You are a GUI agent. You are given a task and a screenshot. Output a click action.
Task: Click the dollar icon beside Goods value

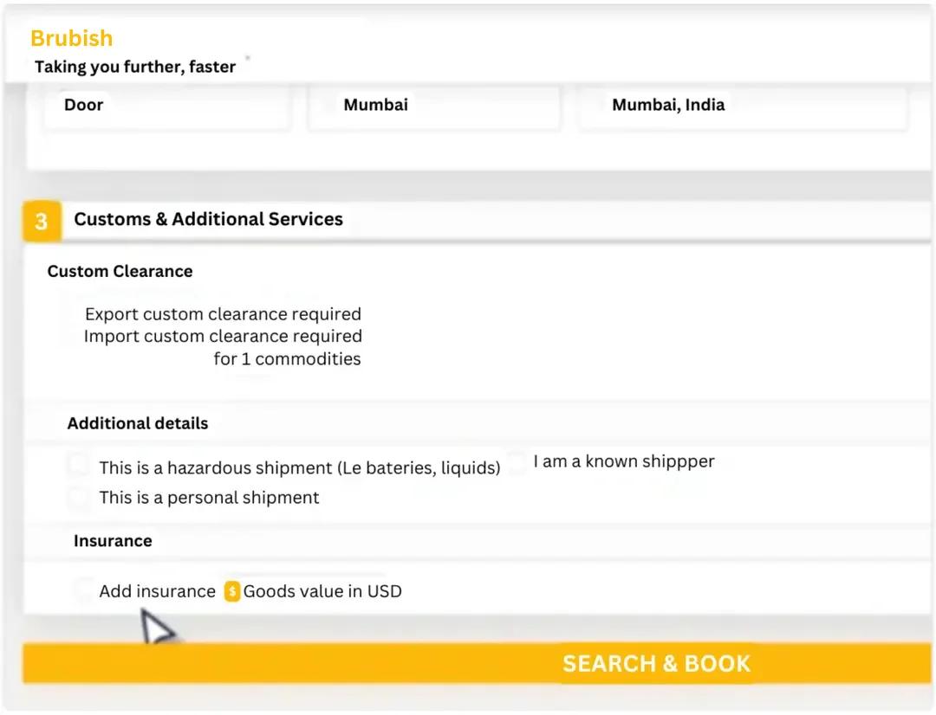coord(231,591)
